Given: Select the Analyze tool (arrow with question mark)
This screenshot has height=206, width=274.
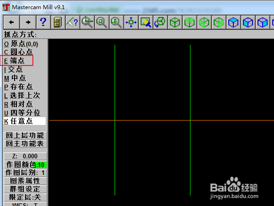Looking at the screenshot, I should (x=73, y=22).
